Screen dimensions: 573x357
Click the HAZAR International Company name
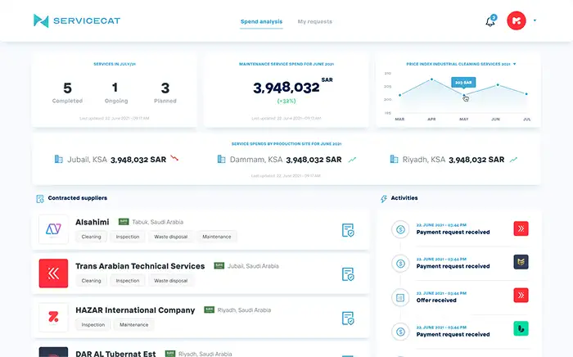click(135, 310)
